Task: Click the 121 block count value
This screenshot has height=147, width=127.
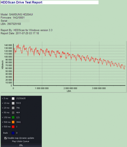Action: click(18, 118)
